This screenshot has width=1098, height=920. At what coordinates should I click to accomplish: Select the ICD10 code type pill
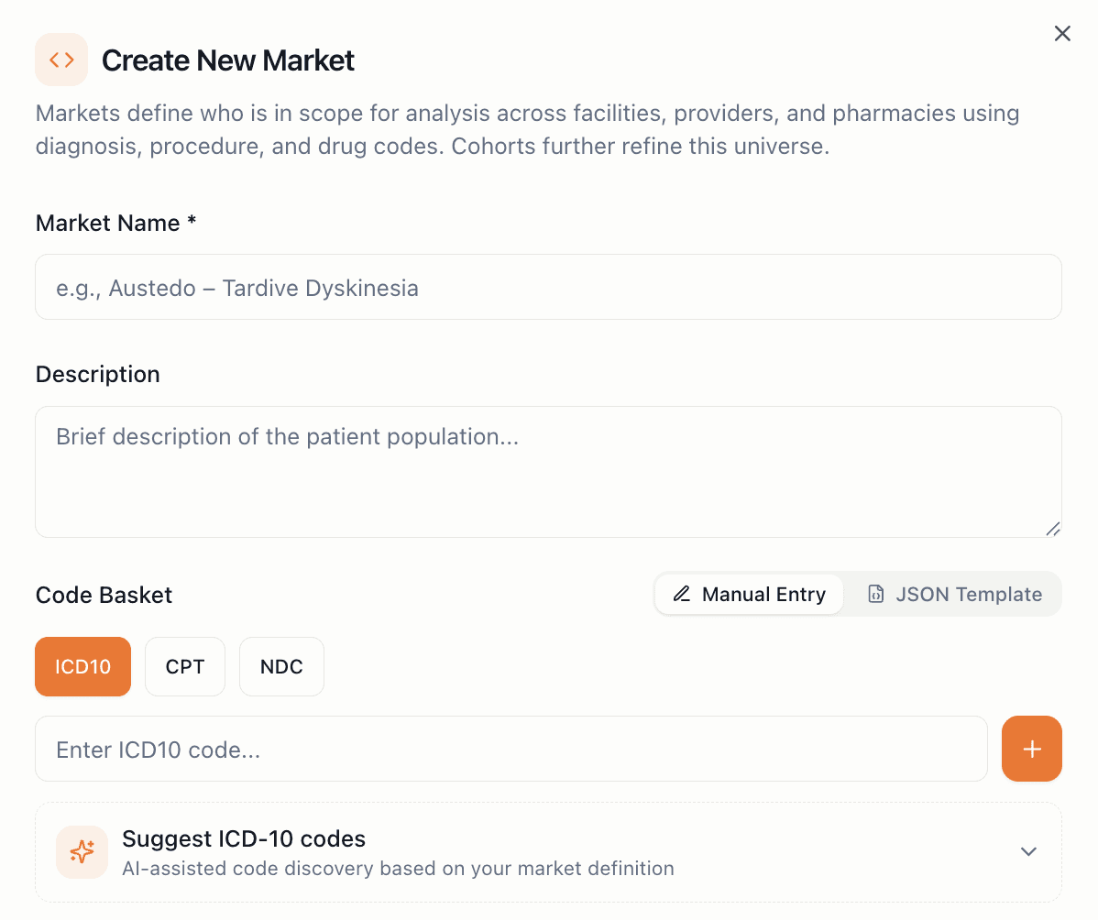[x=82, y=666]
